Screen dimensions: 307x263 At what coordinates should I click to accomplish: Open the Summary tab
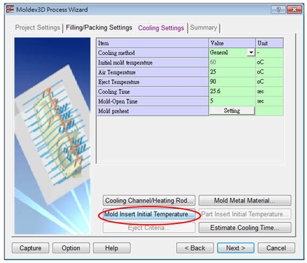[203, 27]
